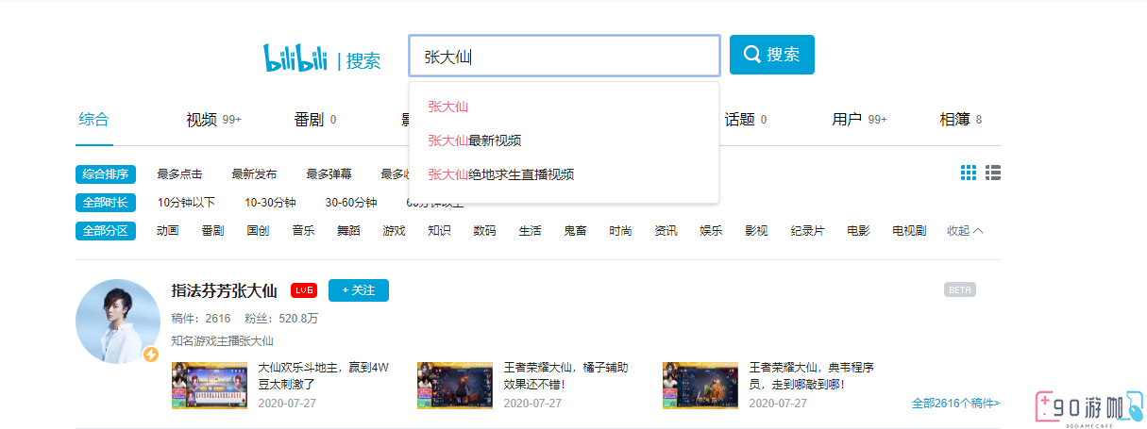Image resolution: width=1147 pixels, height=429 pixels.
Task: Filter by 国创 category
Action: (x=258, y=231)
